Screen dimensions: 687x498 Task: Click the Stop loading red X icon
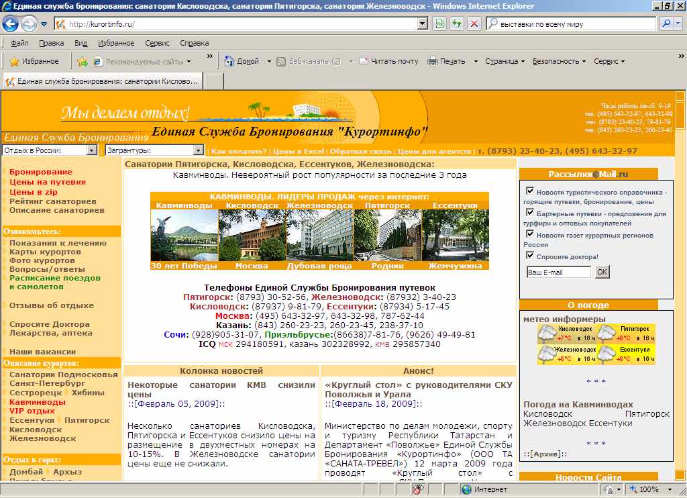click(x=474, y=23)
